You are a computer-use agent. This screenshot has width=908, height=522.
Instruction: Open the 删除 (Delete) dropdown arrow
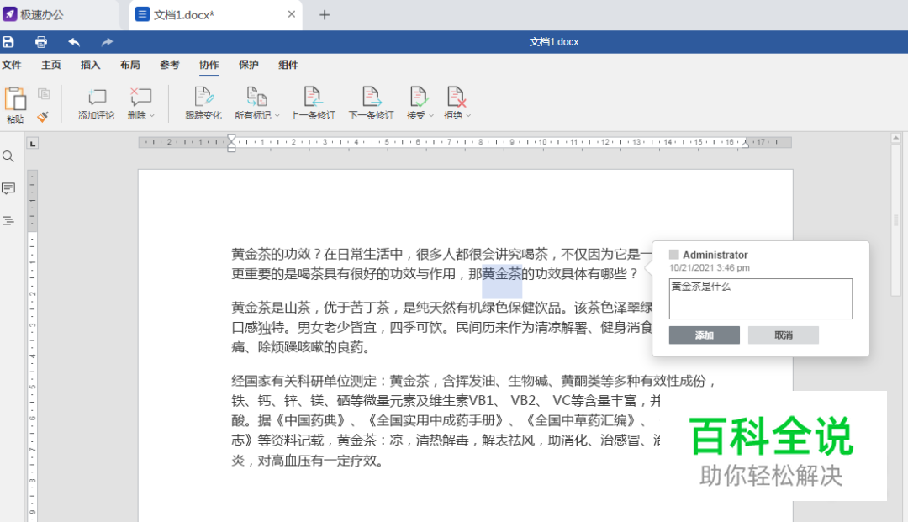tap(150, 116)
